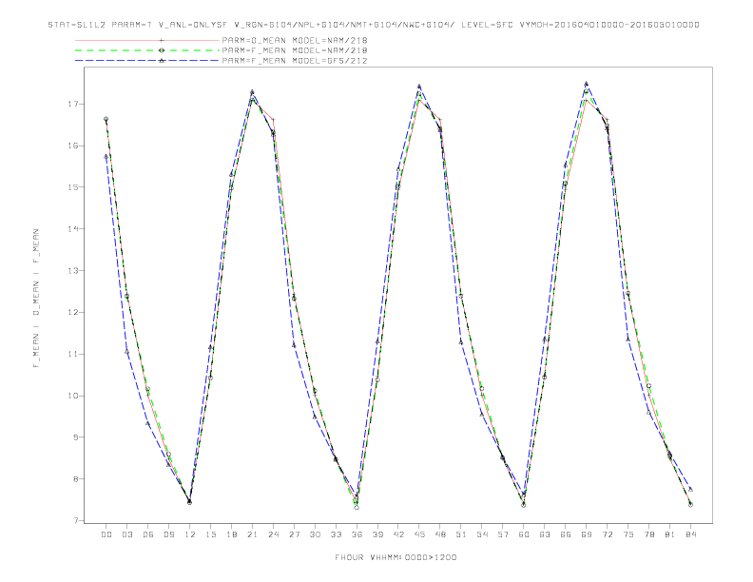Click the x-axis title FHOUR VHHMM:0000>1200
Image resolution: width=753 pixels, height=582 pixels.
396,557
